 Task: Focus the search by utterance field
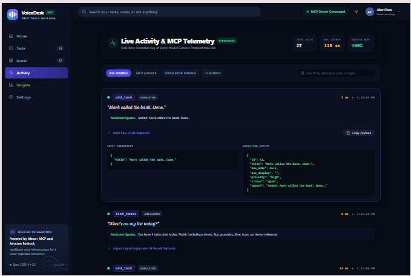tap(337, 73)
